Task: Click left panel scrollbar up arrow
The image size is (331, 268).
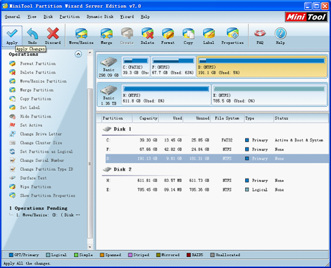Action: 90,52
